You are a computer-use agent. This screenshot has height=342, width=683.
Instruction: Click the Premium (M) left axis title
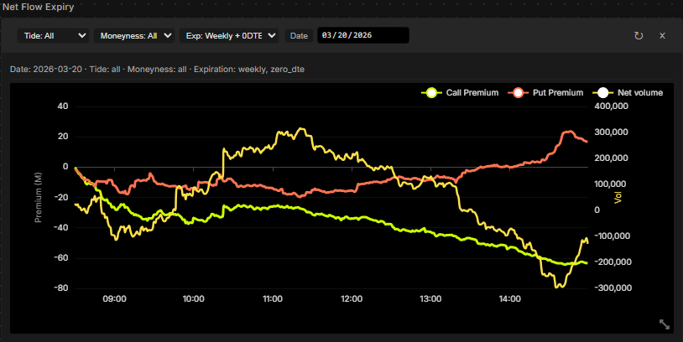point(38,197)
